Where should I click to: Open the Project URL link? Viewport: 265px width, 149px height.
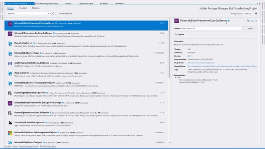pyautogui.click(x=200, y=63)
